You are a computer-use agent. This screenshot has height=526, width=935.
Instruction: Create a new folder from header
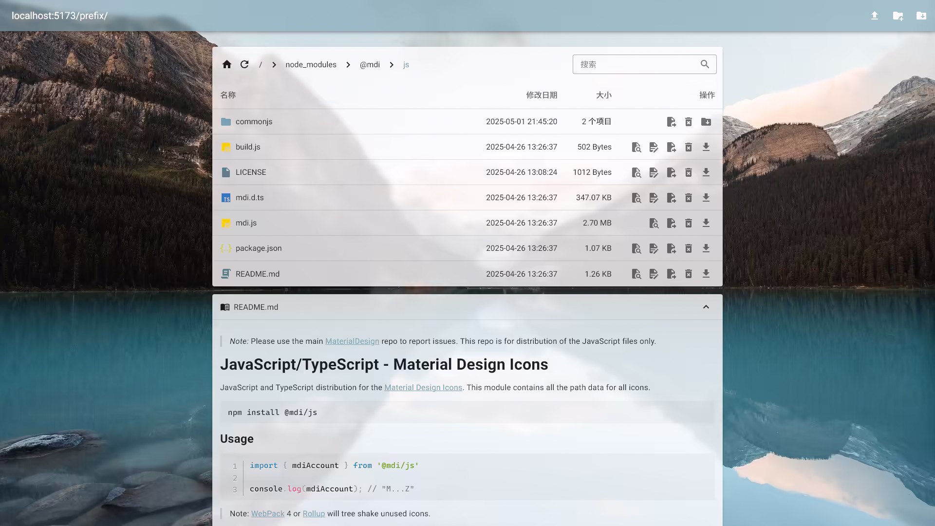pyautogui.click(x=898, y=16)
